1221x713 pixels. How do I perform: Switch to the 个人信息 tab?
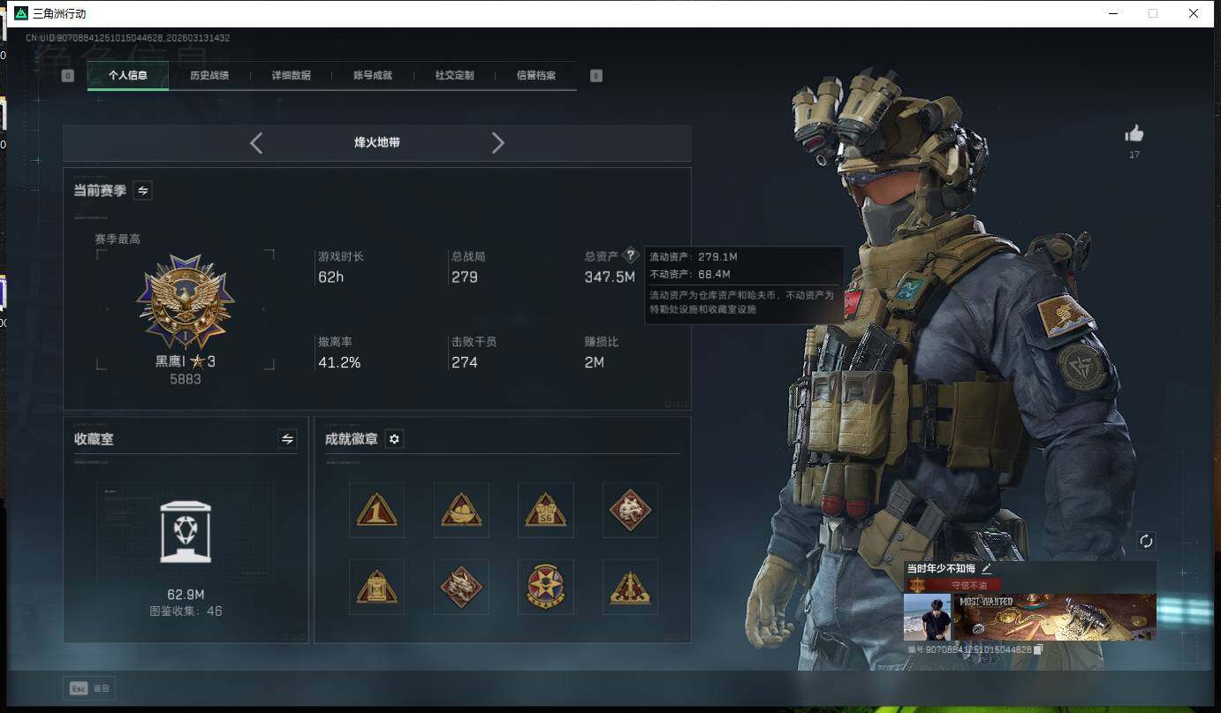click(128, 76)
